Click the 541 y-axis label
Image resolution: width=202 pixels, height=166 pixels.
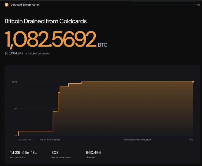click(x=15, y=109)
